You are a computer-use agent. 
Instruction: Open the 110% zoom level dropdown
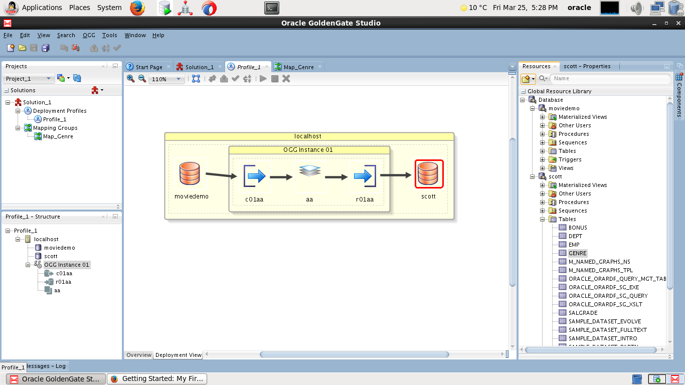point(167,79)
